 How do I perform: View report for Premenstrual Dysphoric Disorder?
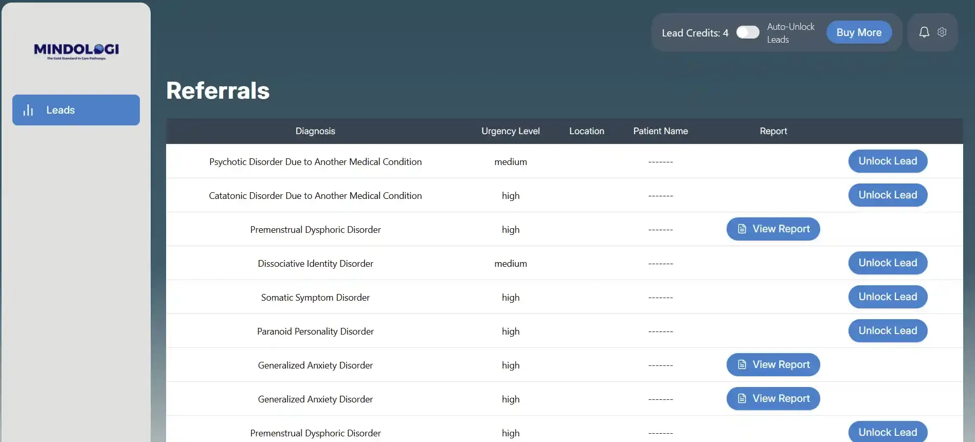point(773,229)
